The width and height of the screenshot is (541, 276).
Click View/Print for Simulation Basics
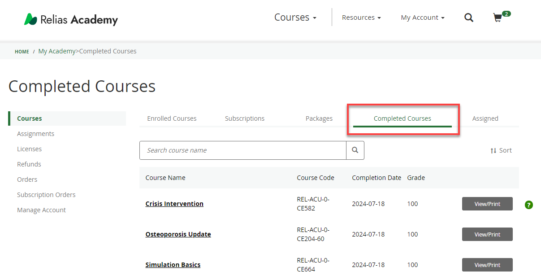click(x=487, y=265)
